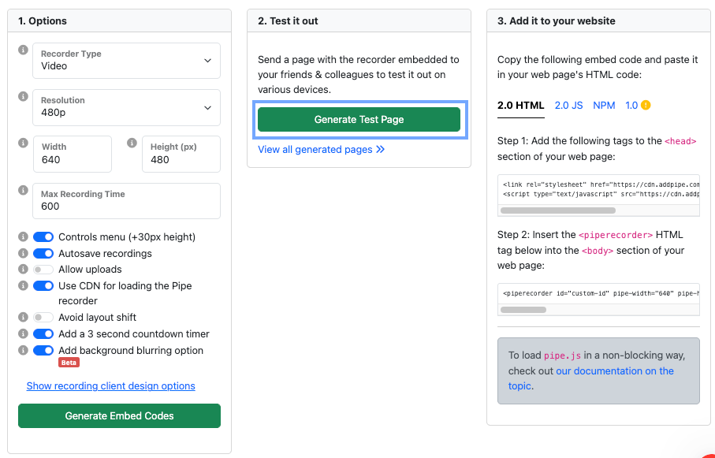The height and width of the screenshot is (458, 715).
Task: Click horizontal scrollbar under piperecorder code
Action: pyautogui.click(x=523, y=310)
